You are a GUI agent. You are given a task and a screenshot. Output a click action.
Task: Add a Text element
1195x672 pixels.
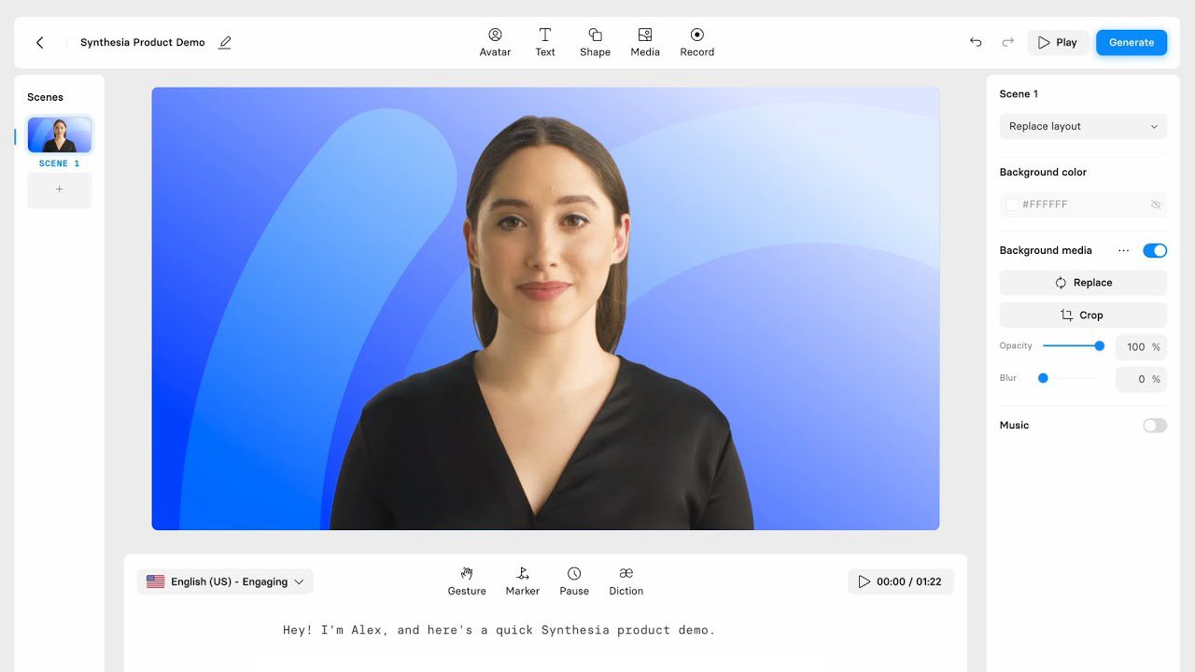[x=545, y=42]
